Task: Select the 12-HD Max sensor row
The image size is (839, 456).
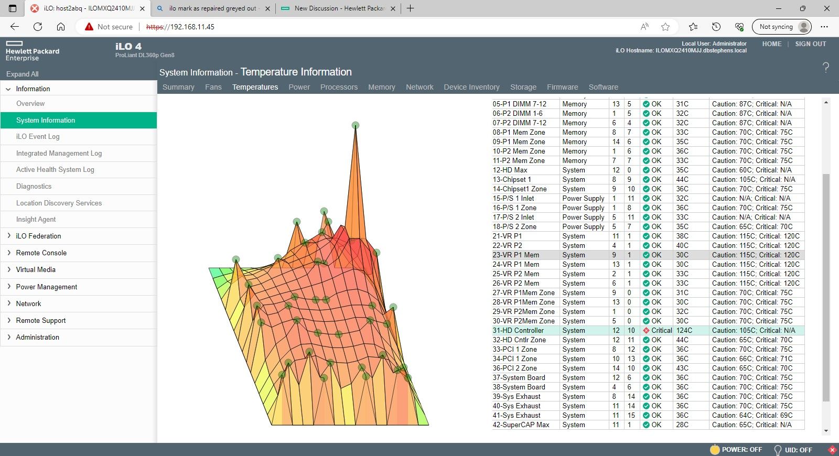Action: [x=648, y=170]
